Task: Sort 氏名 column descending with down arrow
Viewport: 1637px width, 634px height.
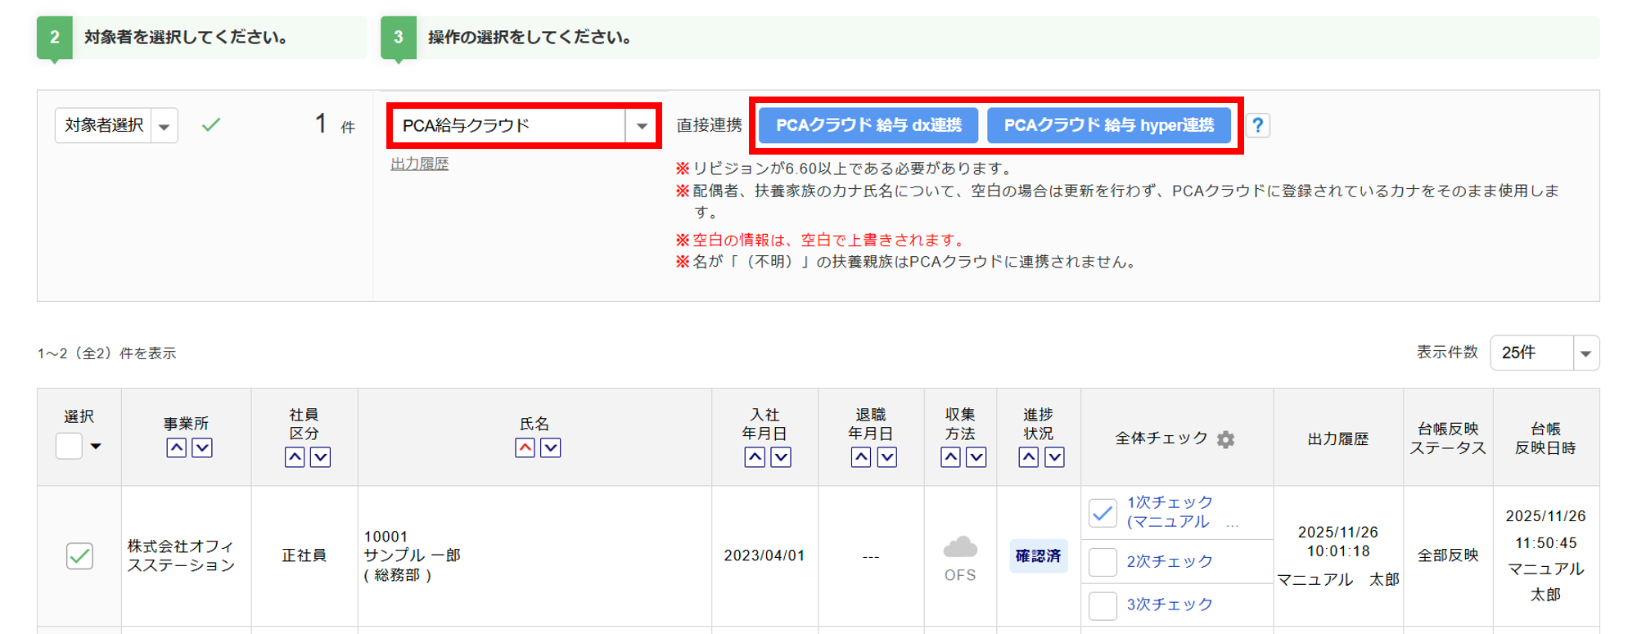Action: point(551,447)
